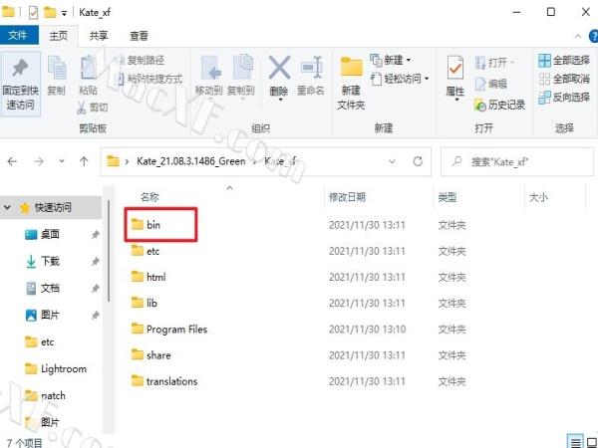Go back with the back arrow
The width and height of the screenshot is (598, 448).
[12, 161]
